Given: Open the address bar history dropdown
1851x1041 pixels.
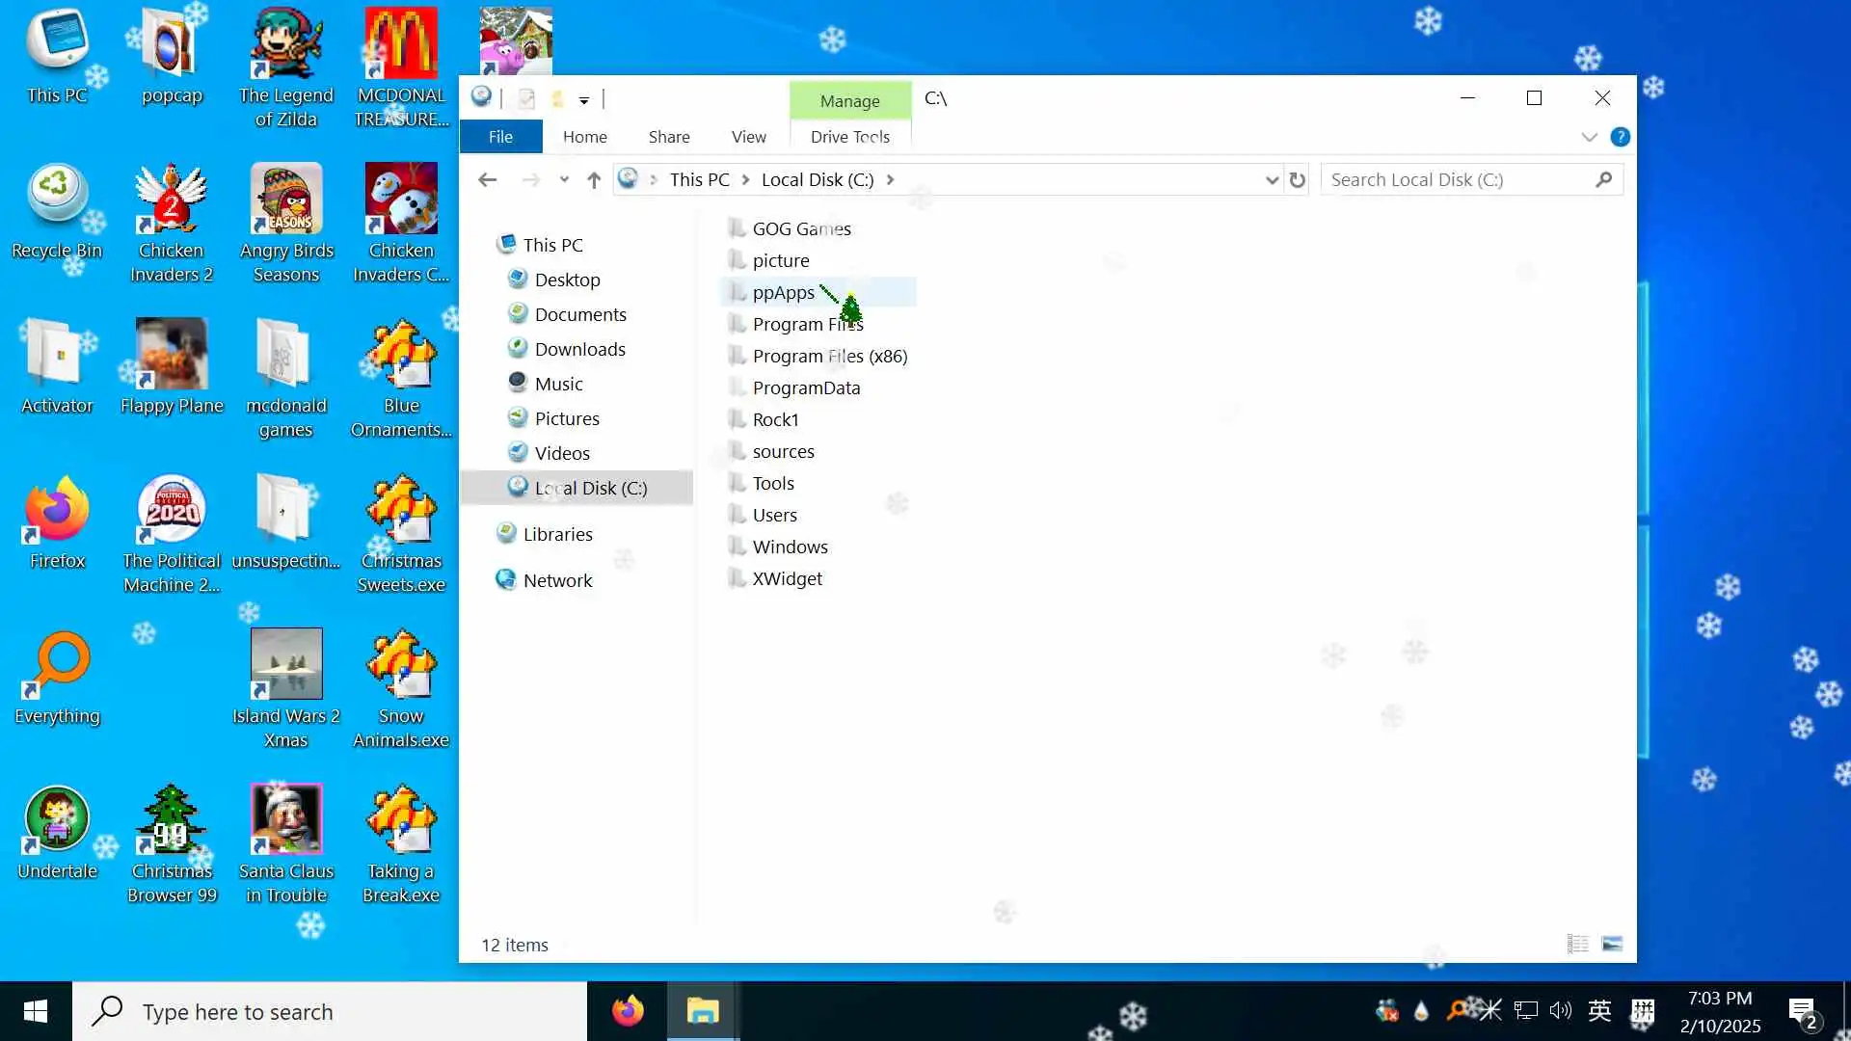Looking at the screenshot, I should (x=1272, y=180).
